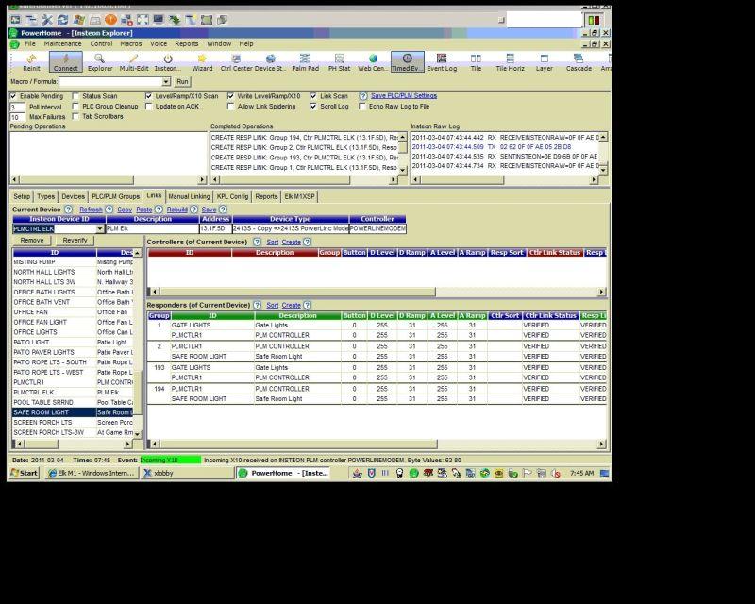The width and height of the screenshot is (755, 604).
Task: Switch to the Elk M1XSP tab
Action: (x=299, y=196)
